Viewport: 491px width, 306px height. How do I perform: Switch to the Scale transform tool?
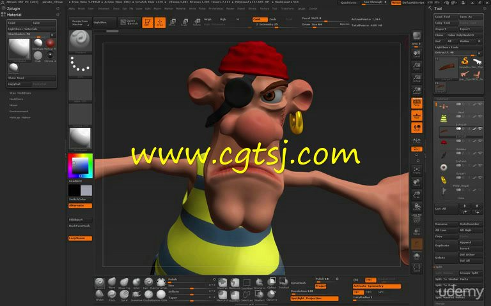point(184,22)
